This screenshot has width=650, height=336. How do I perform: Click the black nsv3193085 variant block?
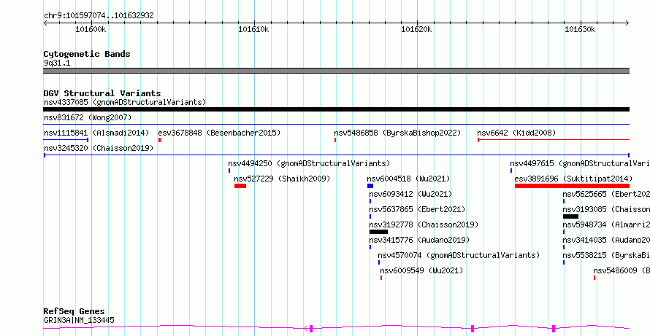click(x=570, y=216)
